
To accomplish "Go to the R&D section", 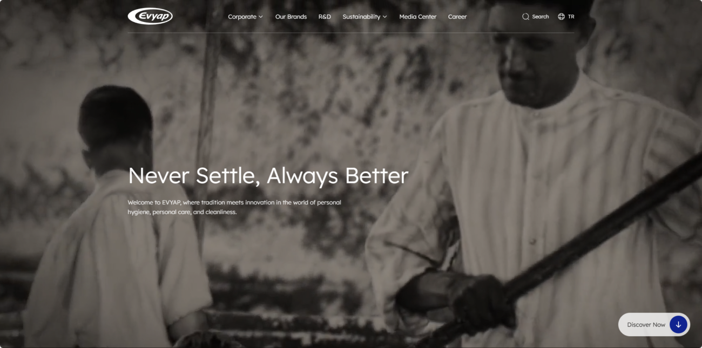I will pyautogui.click(x=325, y=17).
